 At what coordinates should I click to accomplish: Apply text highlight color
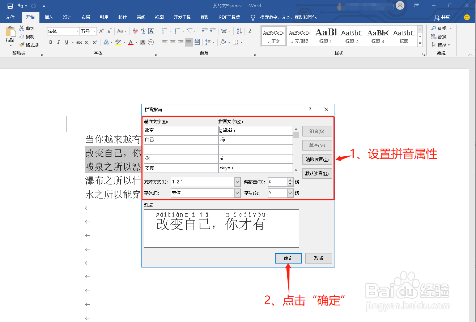[118, 42]
